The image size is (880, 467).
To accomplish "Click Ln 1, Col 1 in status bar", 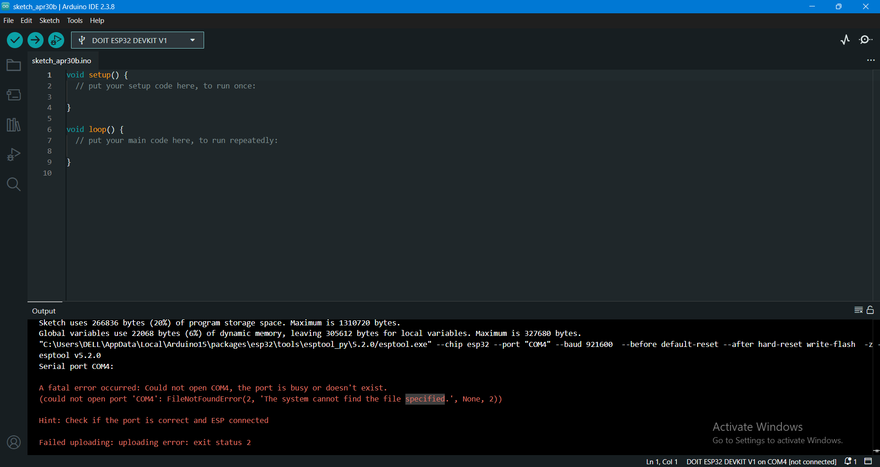I will tap(662, 462).
